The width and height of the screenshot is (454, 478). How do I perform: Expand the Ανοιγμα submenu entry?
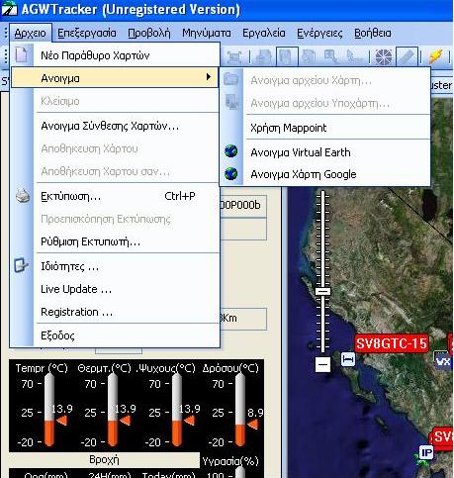point(115,78)
